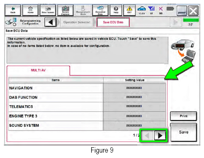Screen dimensions: 204x158
Task: Click the Print button
Action: pos(184,116)
